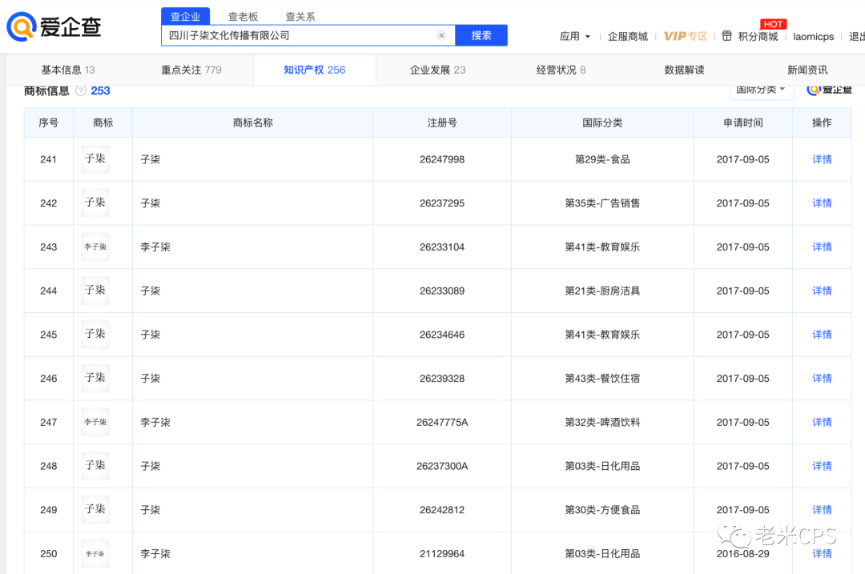View 详情 for trademark 26237300A

822,466
